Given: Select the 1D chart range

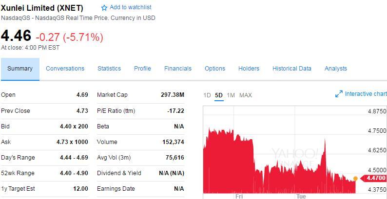Looking at the screenshot, I should pos(207,95).
